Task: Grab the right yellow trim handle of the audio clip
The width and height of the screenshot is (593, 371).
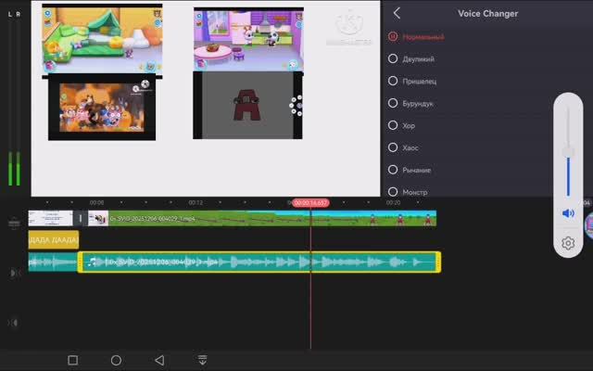Action: (x=438, y=262)
